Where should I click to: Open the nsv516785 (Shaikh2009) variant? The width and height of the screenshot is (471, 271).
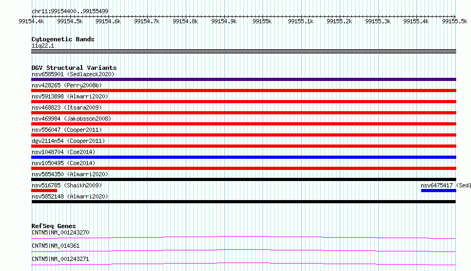[x=67, y=185]
